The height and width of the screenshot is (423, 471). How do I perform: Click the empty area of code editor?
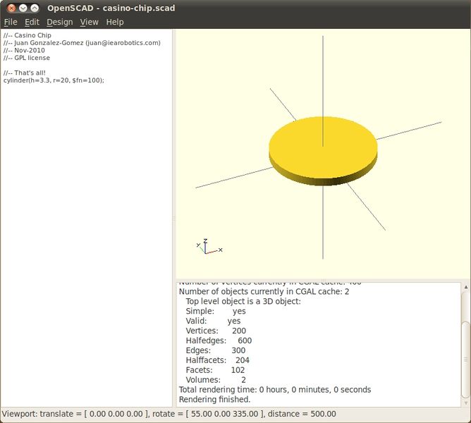pyautogui.click(x=86, y=247)
